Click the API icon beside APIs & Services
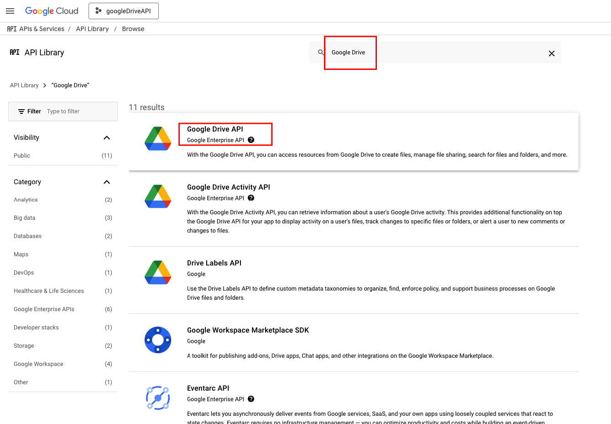 (x=12, y=29)
